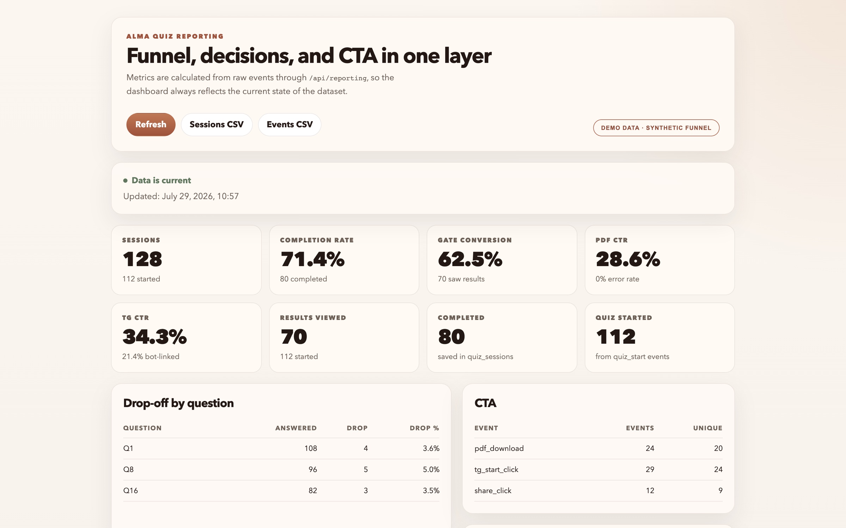Click the Answered column header
Viewport: 846px width, 528px height.
pyautogui.click(x=296, y=428)
